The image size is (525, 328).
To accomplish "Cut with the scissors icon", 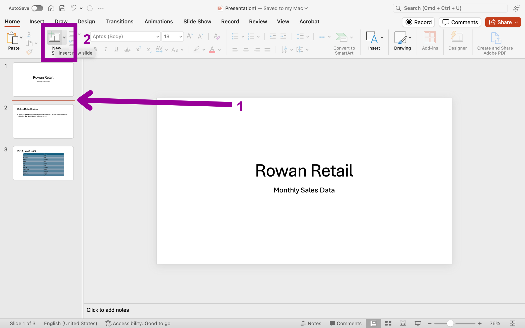I will point(29,34).
